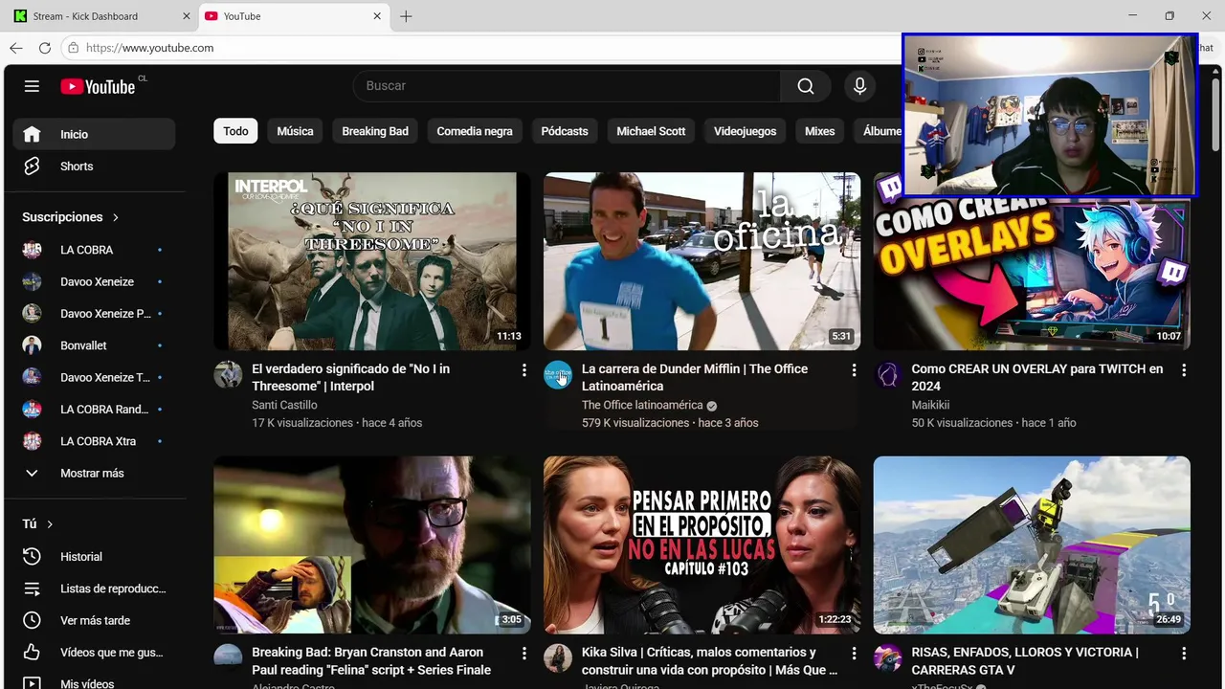Play the Kika Silva podcast thumbnail
This screenshot has height=689, width=1225.
702,545
